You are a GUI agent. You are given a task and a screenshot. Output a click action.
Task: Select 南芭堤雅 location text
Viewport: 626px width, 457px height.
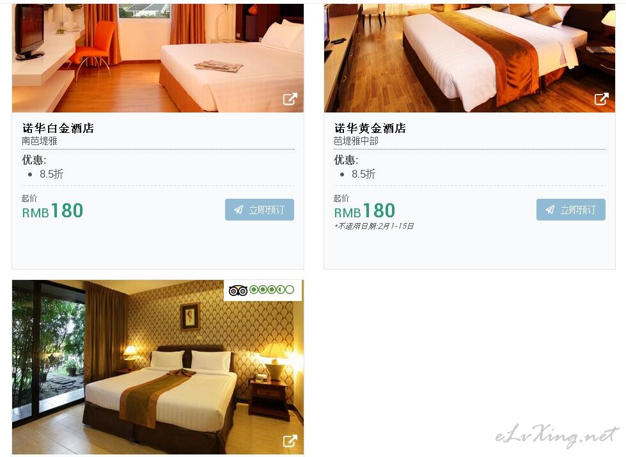coord(40,141)
